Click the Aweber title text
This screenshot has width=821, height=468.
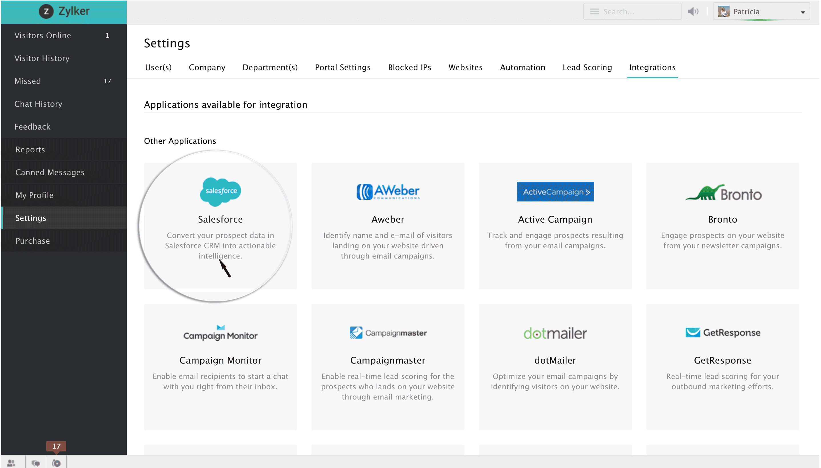[x=388, y=219]
